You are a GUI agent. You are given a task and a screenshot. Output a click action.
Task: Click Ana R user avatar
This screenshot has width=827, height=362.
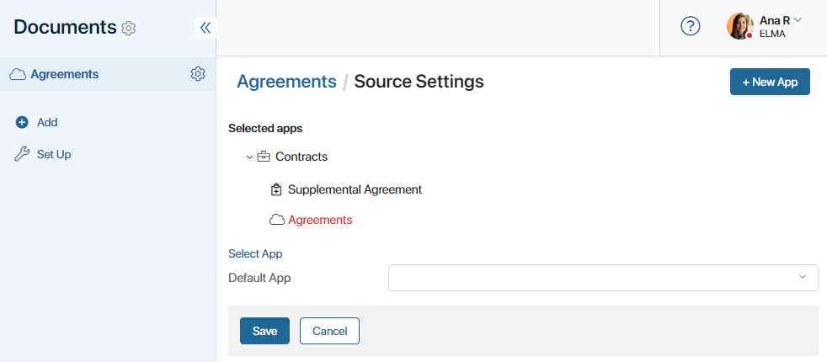tap(739, 26)
